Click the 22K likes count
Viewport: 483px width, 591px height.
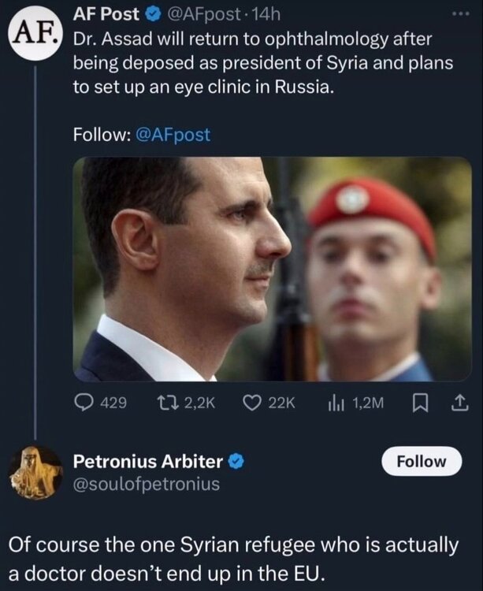tap(281, 403)
